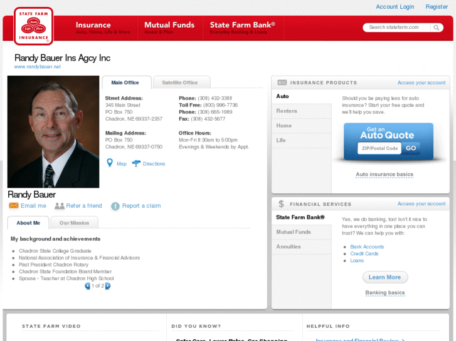Viewport: 456px width, 341px height.
Task: Click Randy Bauer's portrait photo
Action: pyautogui.click(x=53, y=132)
